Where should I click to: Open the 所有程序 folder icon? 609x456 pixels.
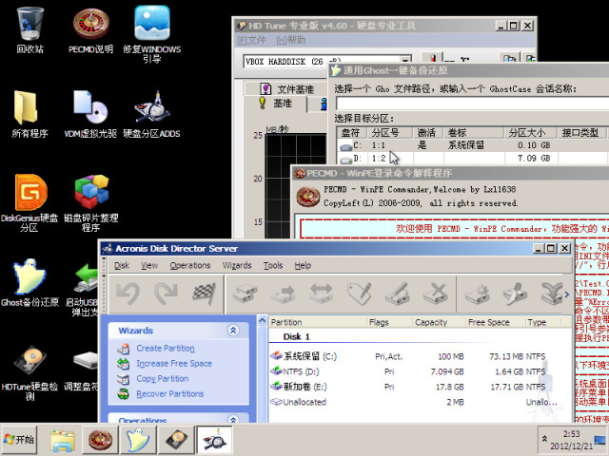[x=29, y=114]
